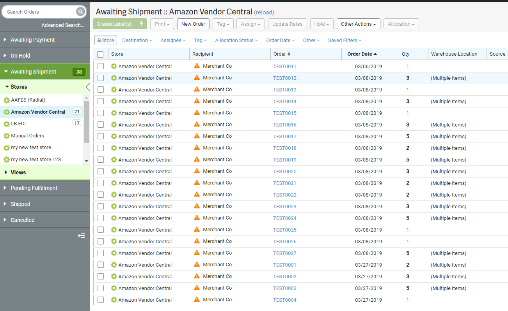Image resolution: width=508 pixels, height=311 pixels.
Task: Click the warning triangle on TEST0025 row
Action: point(197,229)
